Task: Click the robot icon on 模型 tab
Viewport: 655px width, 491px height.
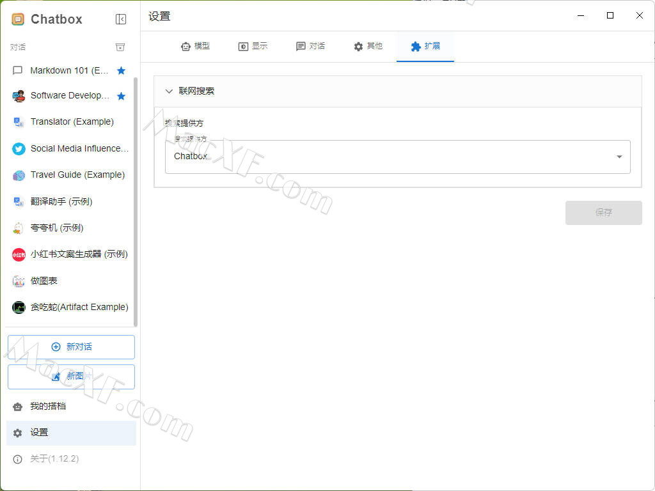Action: click(x=186, y=47)
